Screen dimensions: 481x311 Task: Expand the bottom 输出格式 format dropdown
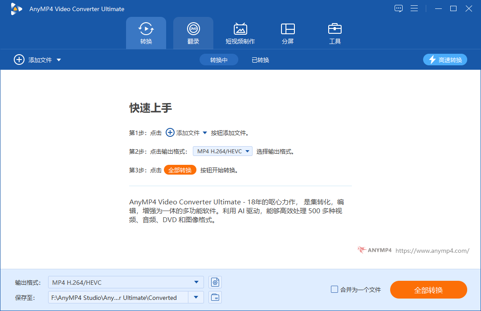pos(196,282)
